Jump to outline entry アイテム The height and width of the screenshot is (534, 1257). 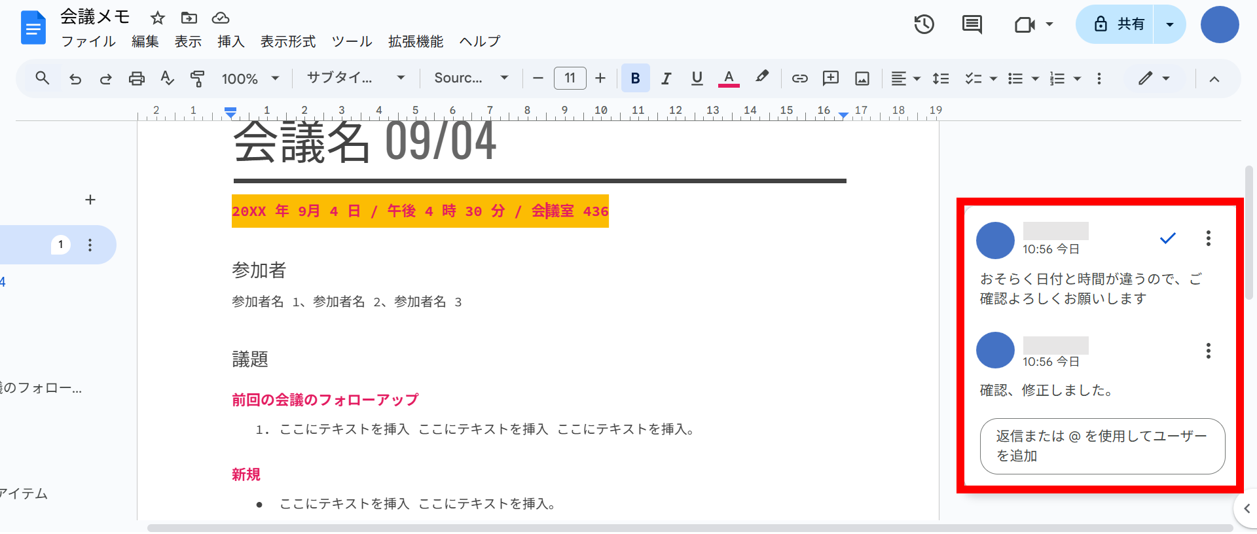(24, 494)
